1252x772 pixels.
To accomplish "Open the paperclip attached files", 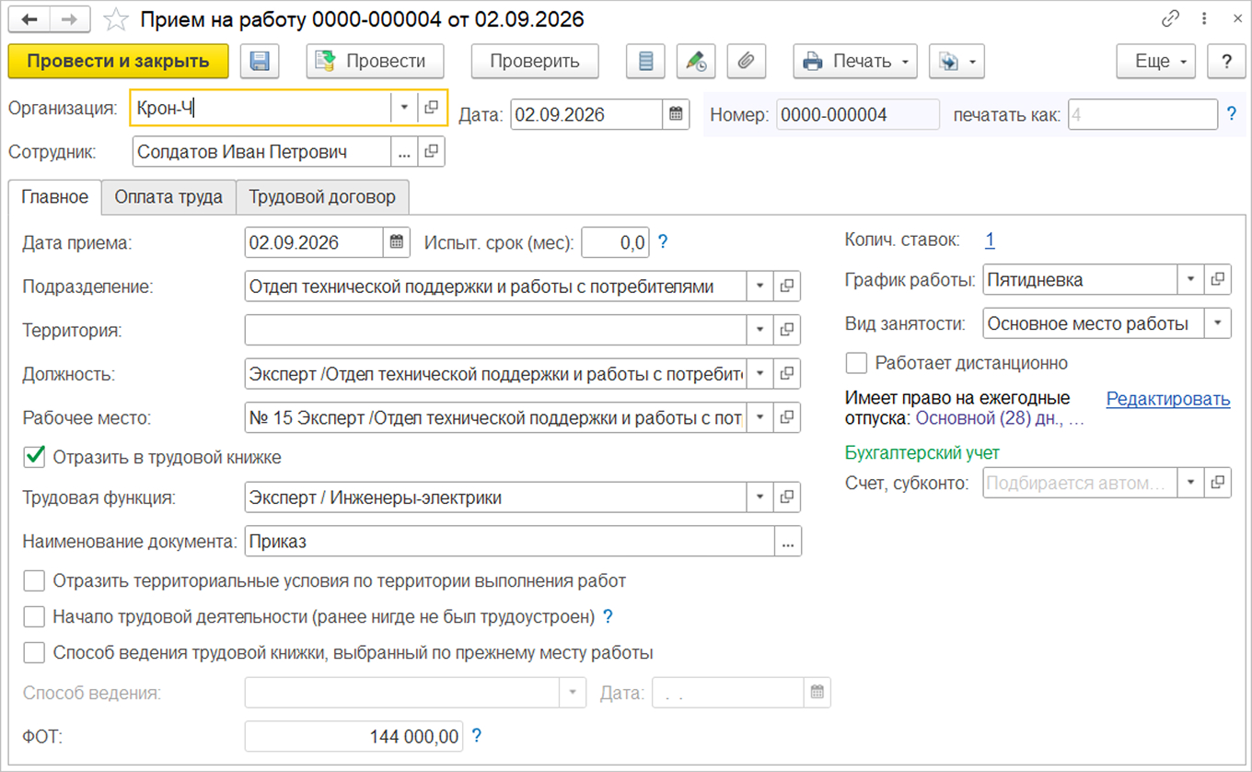I will [747, 62].
